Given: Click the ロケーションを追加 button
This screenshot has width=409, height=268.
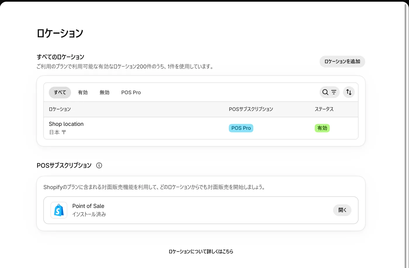Looking at the screenshot, I should [342, 61].
